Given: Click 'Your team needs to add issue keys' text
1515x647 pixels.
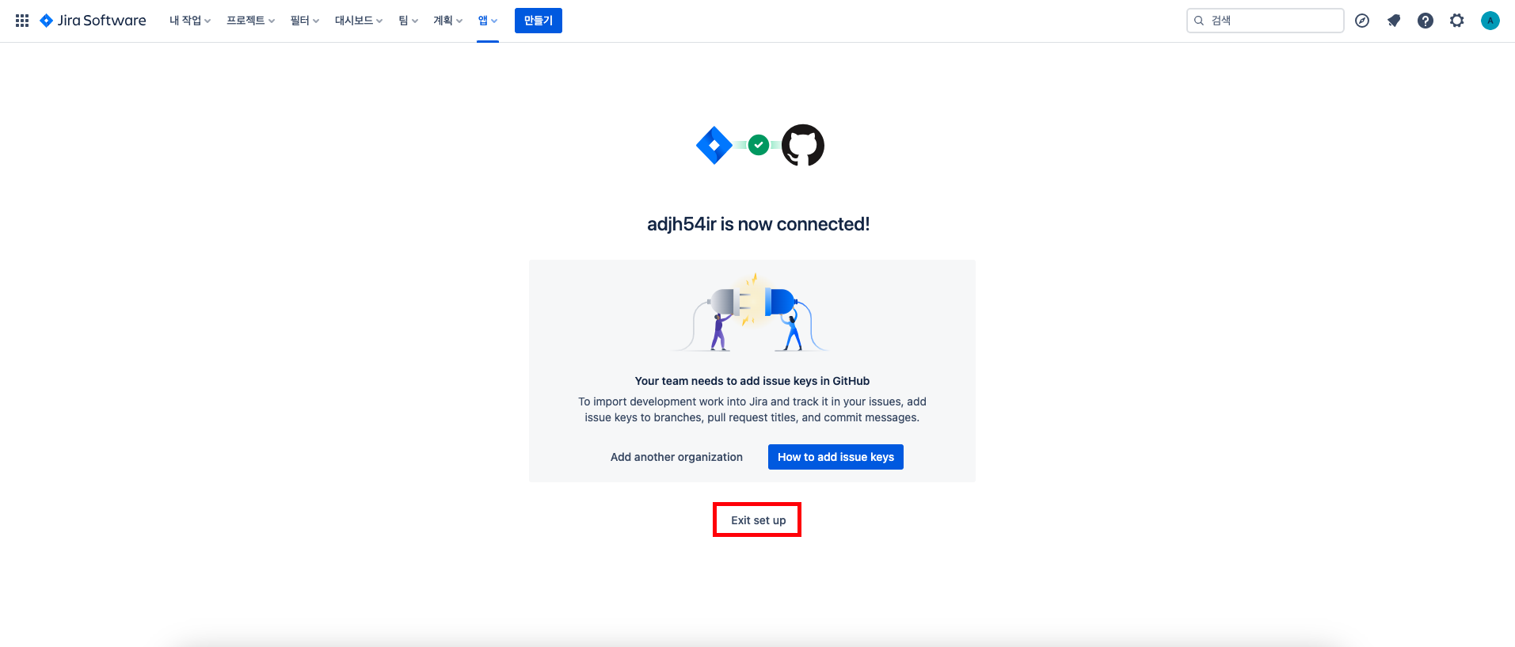Looking at the screenshot, I should click(x=752, y=381).
